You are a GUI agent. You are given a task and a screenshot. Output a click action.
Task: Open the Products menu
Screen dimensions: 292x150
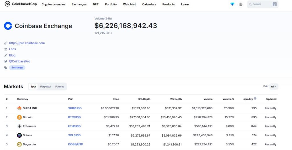(169, 4)
